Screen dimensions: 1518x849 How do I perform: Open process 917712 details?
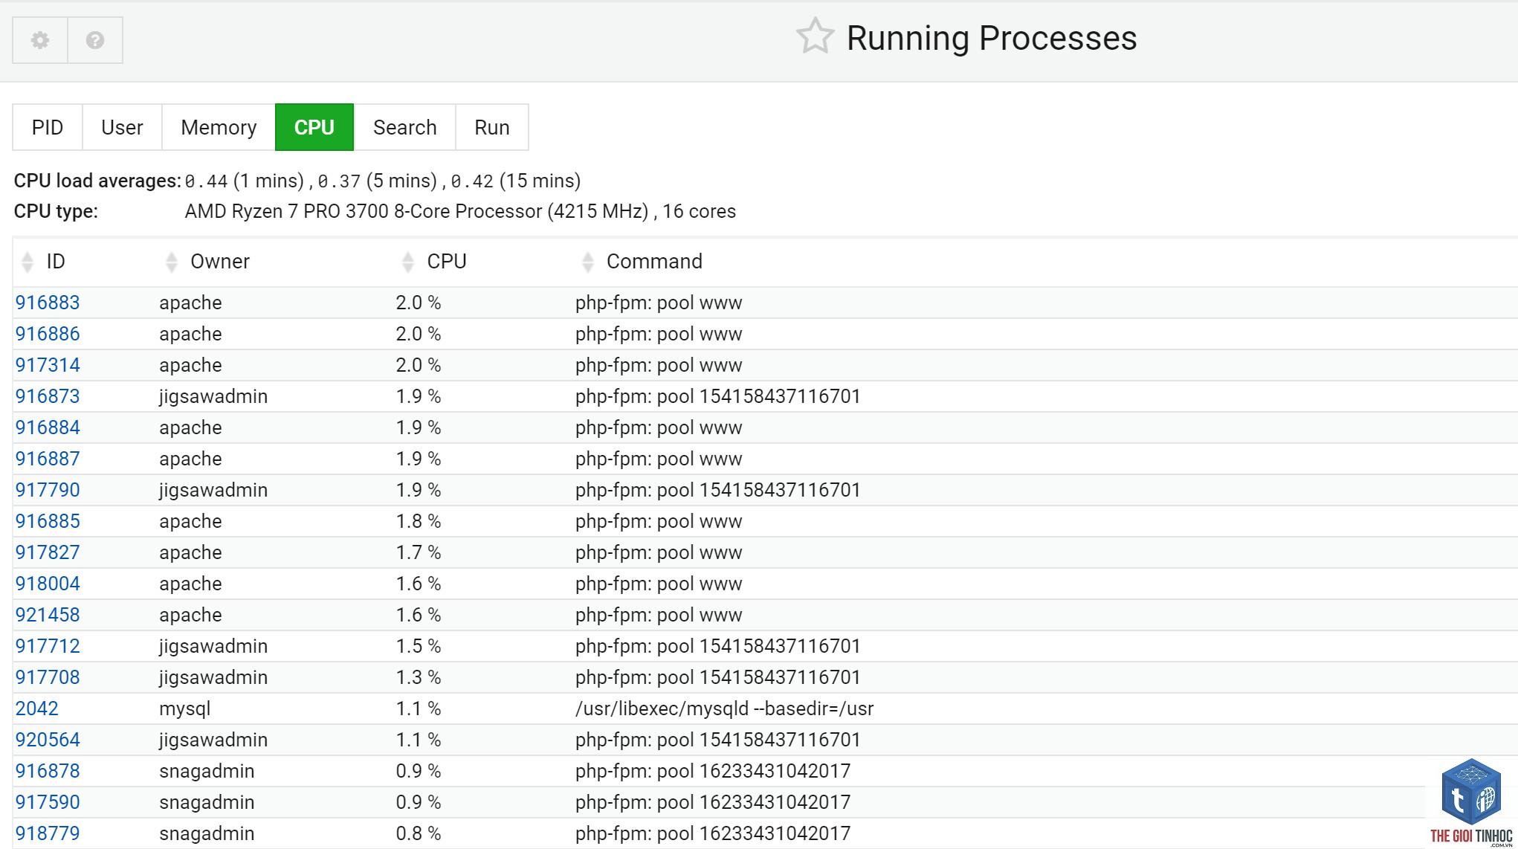48,646
